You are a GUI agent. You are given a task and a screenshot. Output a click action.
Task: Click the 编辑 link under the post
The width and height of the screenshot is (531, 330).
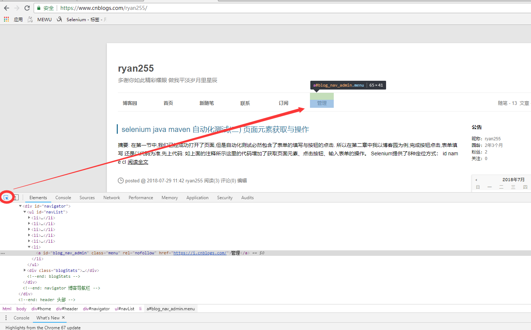242,181
